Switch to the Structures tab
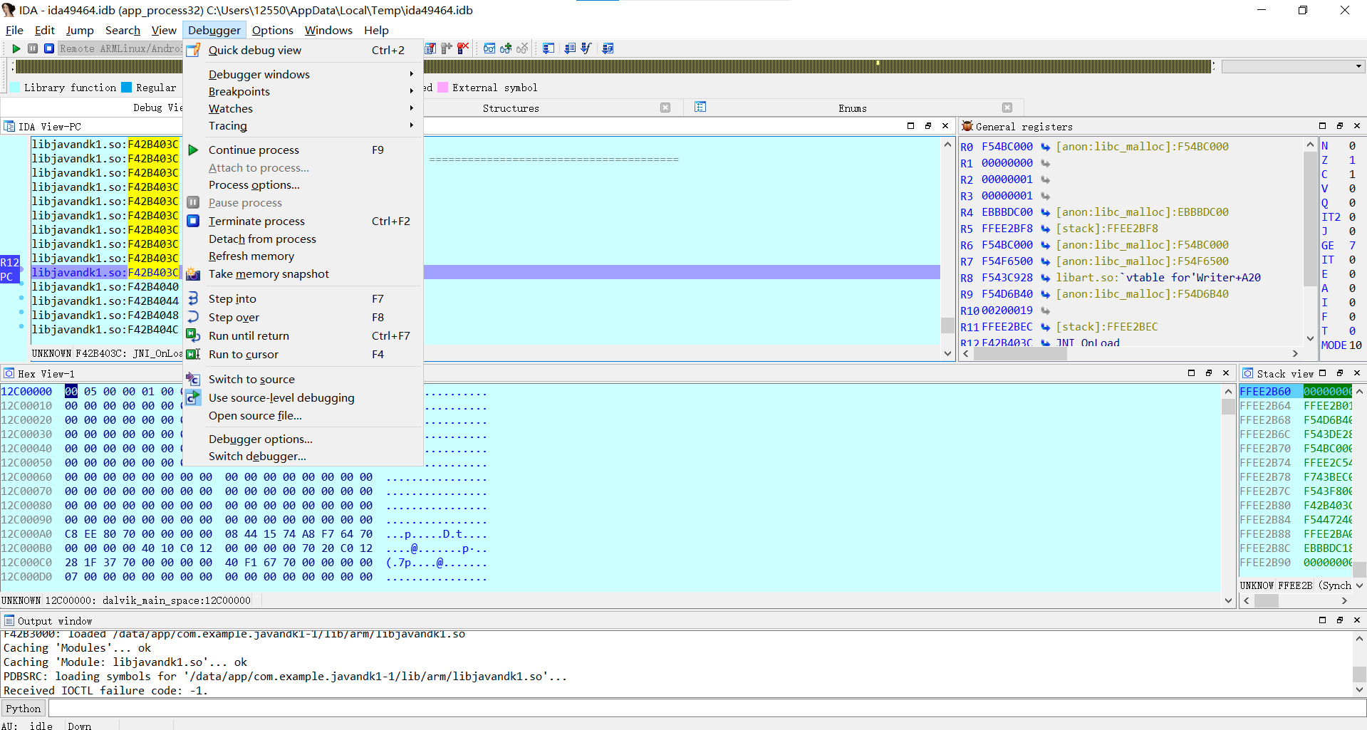The width and height of the screenshot is (1367, 730). click(511, 108)
